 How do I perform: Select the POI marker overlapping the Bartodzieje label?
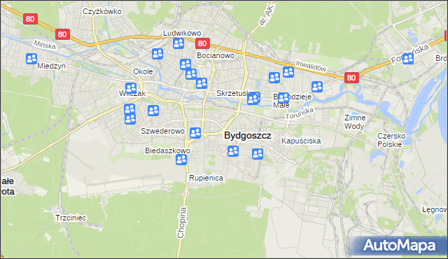[283, 98]
